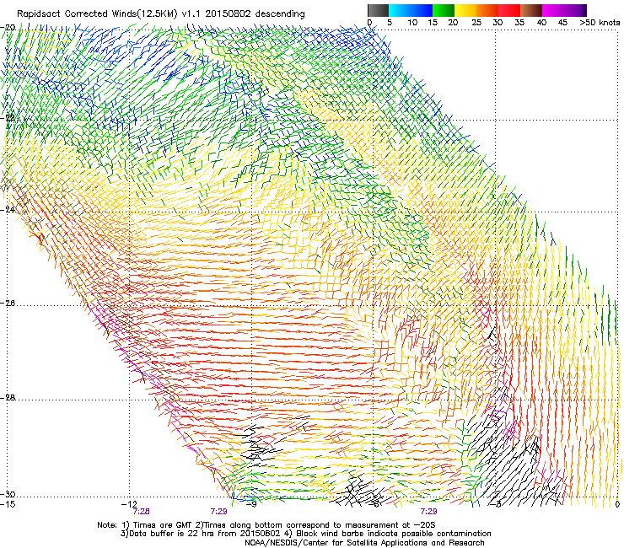Click the cyan 5-10 knots legend swatch
Screen dimensions: 624x548
coord(400,10)
